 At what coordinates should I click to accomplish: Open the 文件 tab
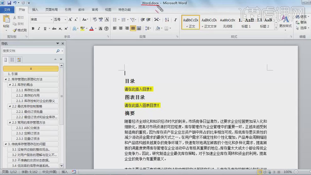click(x=7, y=10)
